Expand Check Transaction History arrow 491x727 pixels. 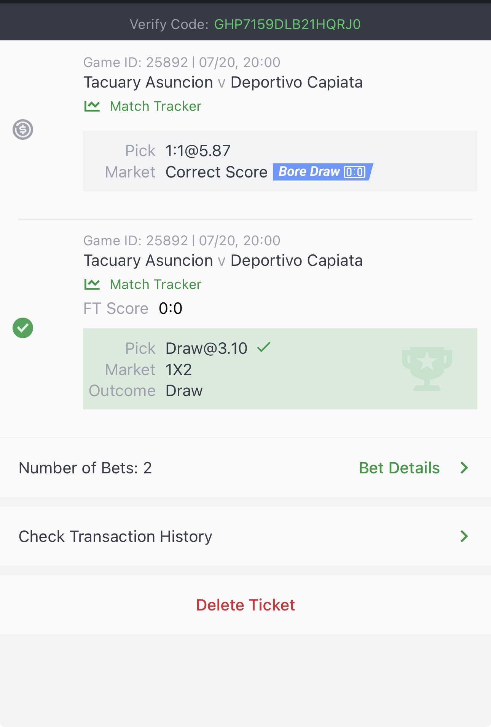[464, 536]
